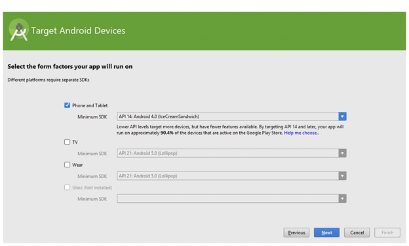Go back with the Previous button
This screenshot has height=246, width=409.
[x=296, y=232]
